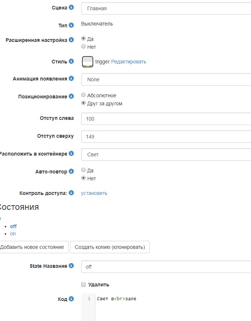Viewport: 251px width, 321px height.
Task: Select the on state in list
Action: tap(13, 234)
